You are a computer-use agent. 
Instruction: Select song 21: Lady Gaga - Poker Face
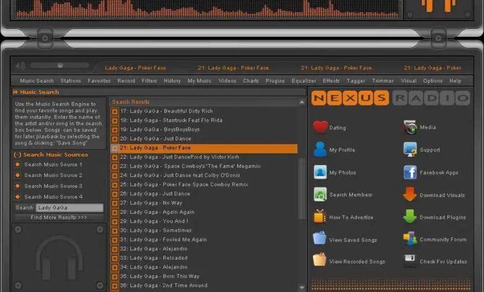click(204, 148)
